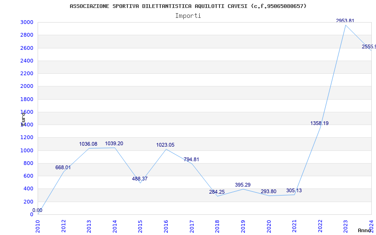Click the 'Anno' x-axis title
Screen dimensions: 376x235
[x=365, y=230]
